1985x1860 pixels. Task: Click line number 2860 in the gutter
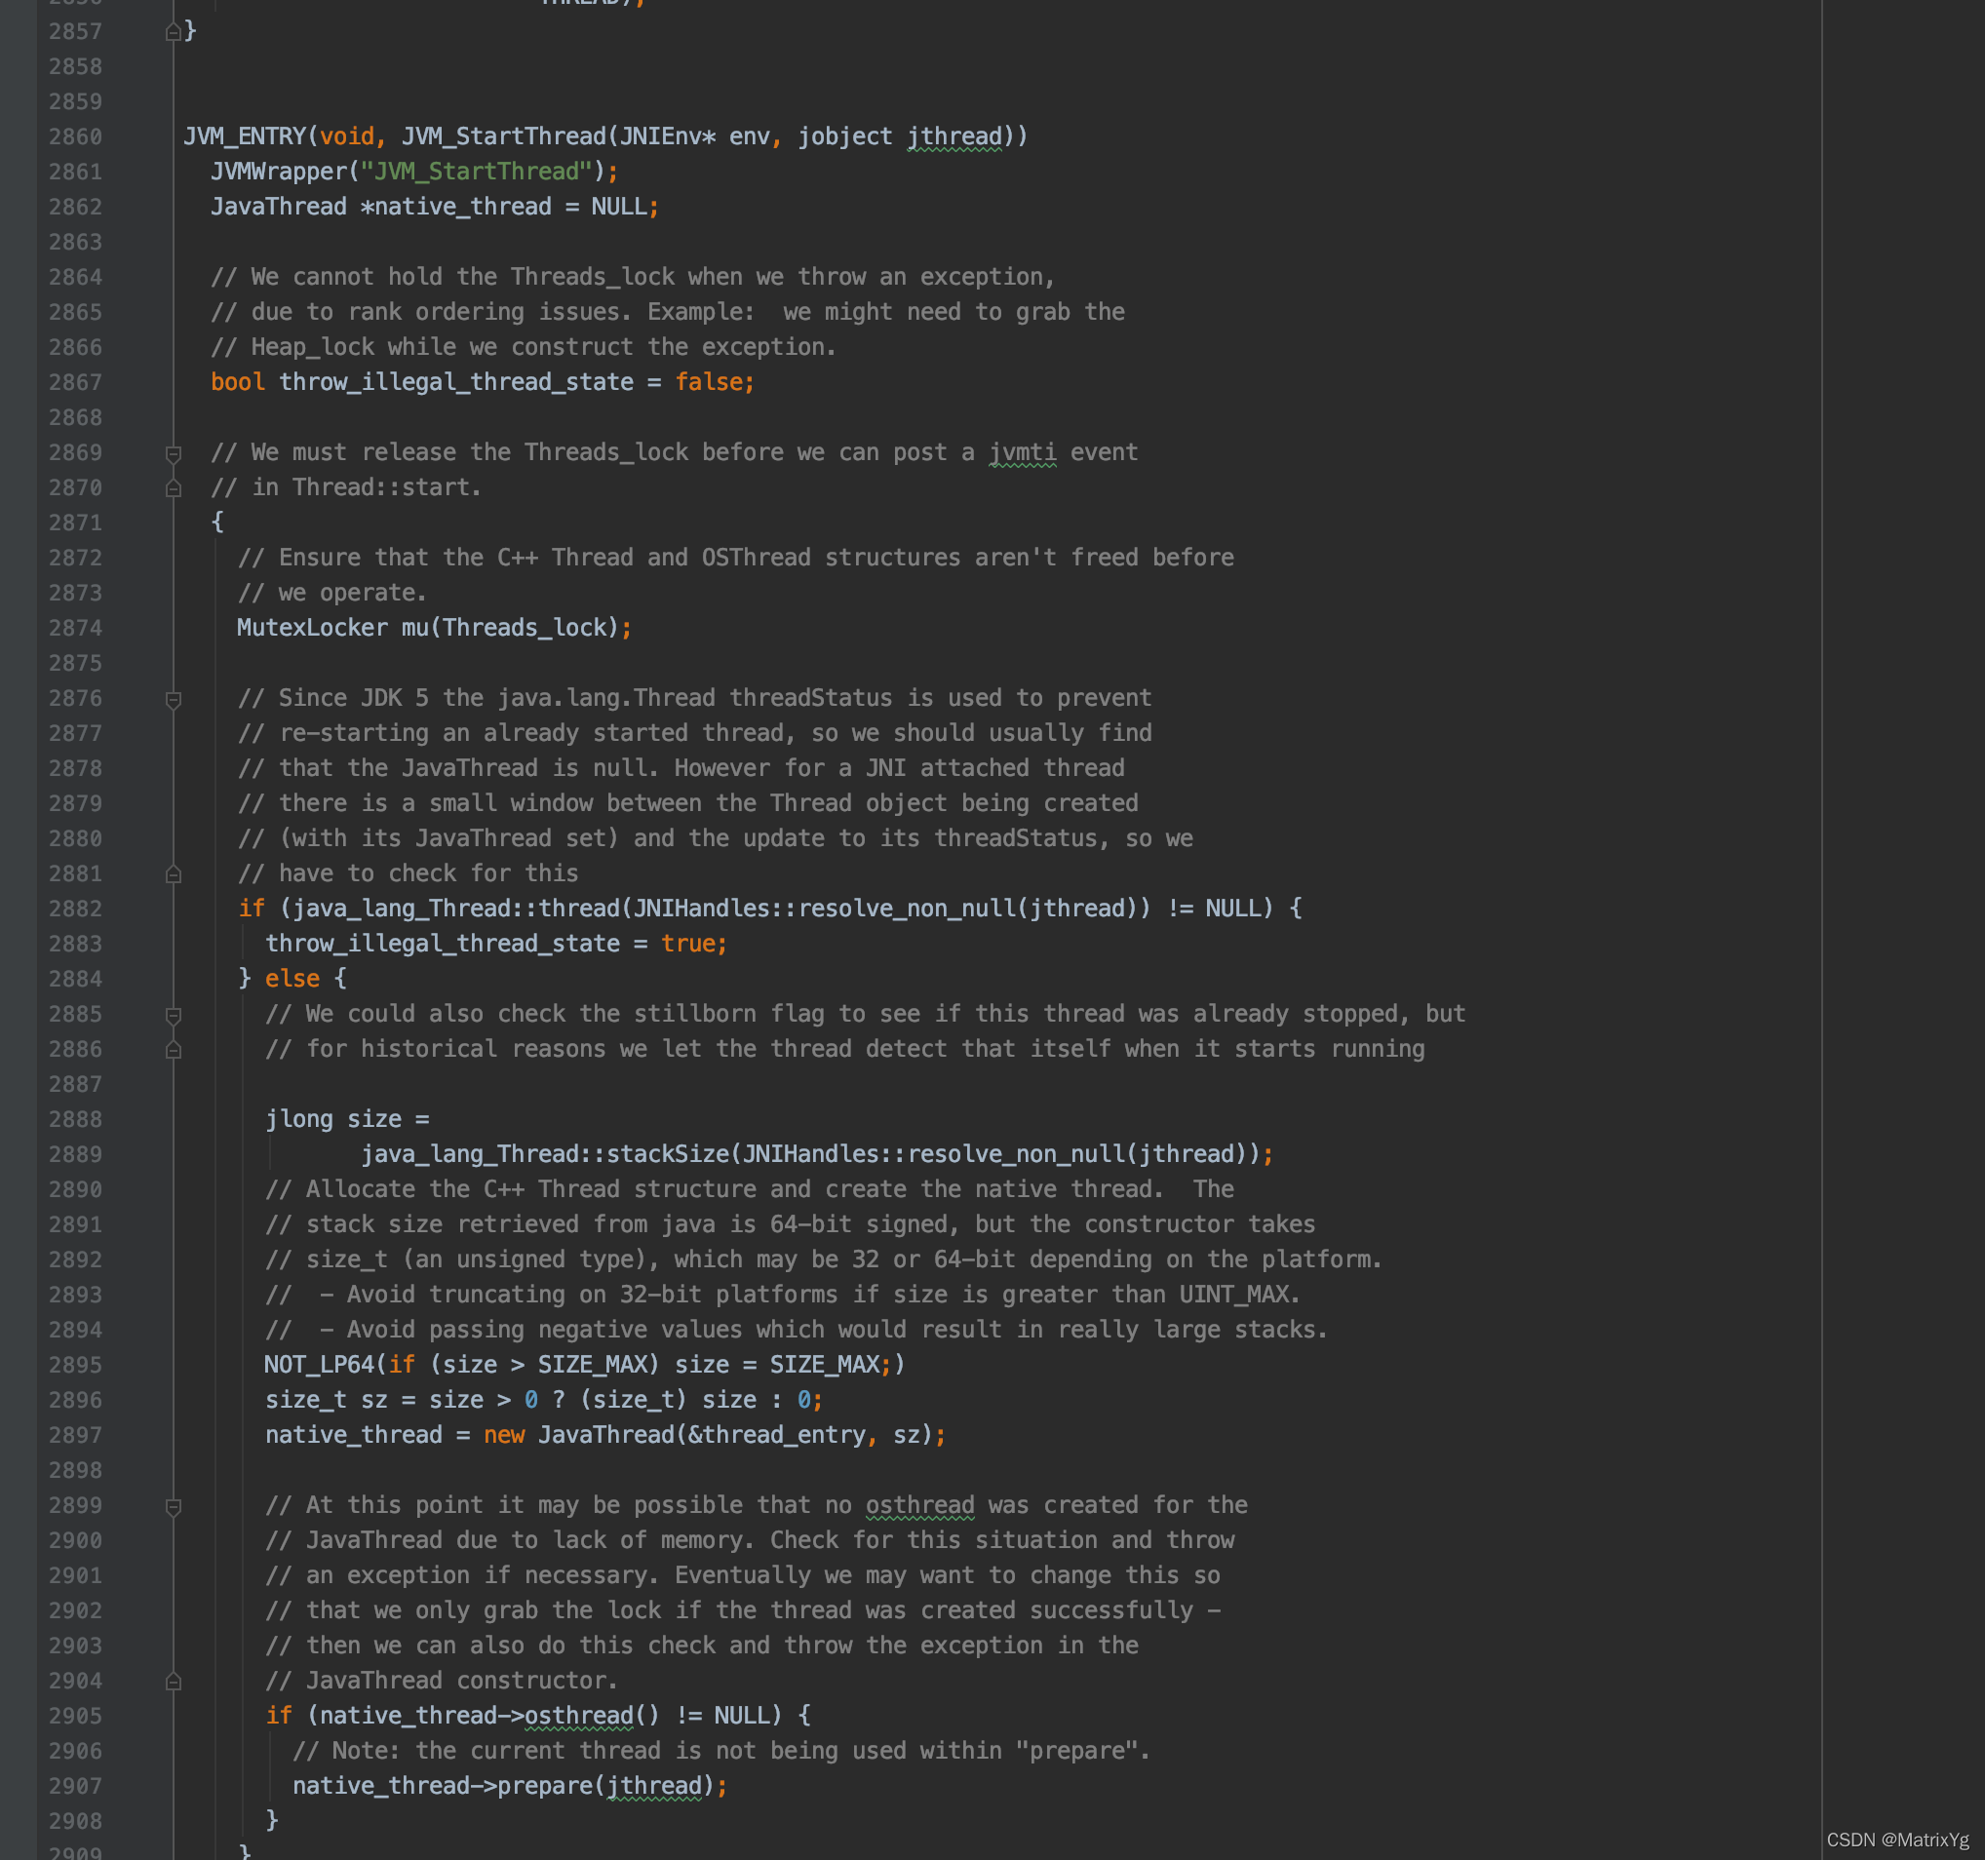[75, 136]
